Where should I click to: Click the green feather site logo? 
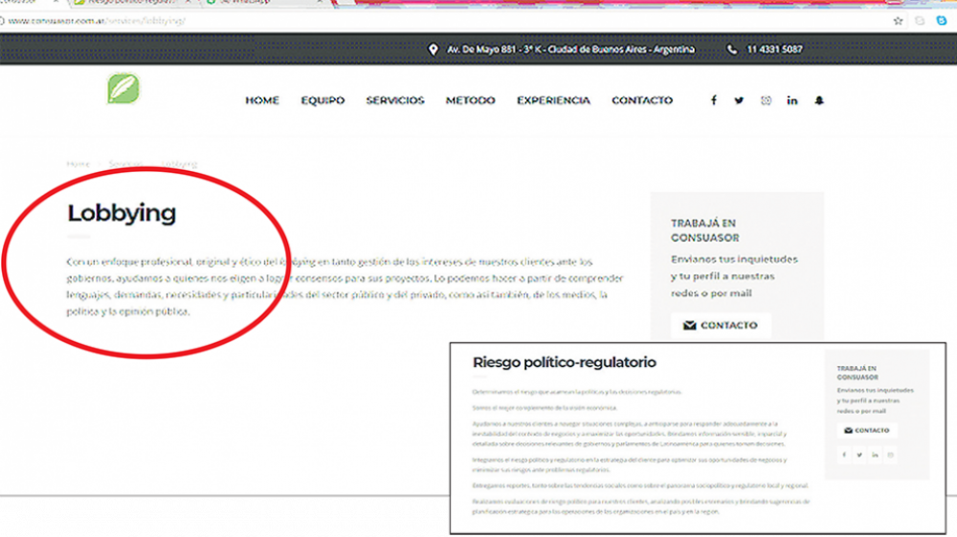pyautogui.click(x=123, y=89)
